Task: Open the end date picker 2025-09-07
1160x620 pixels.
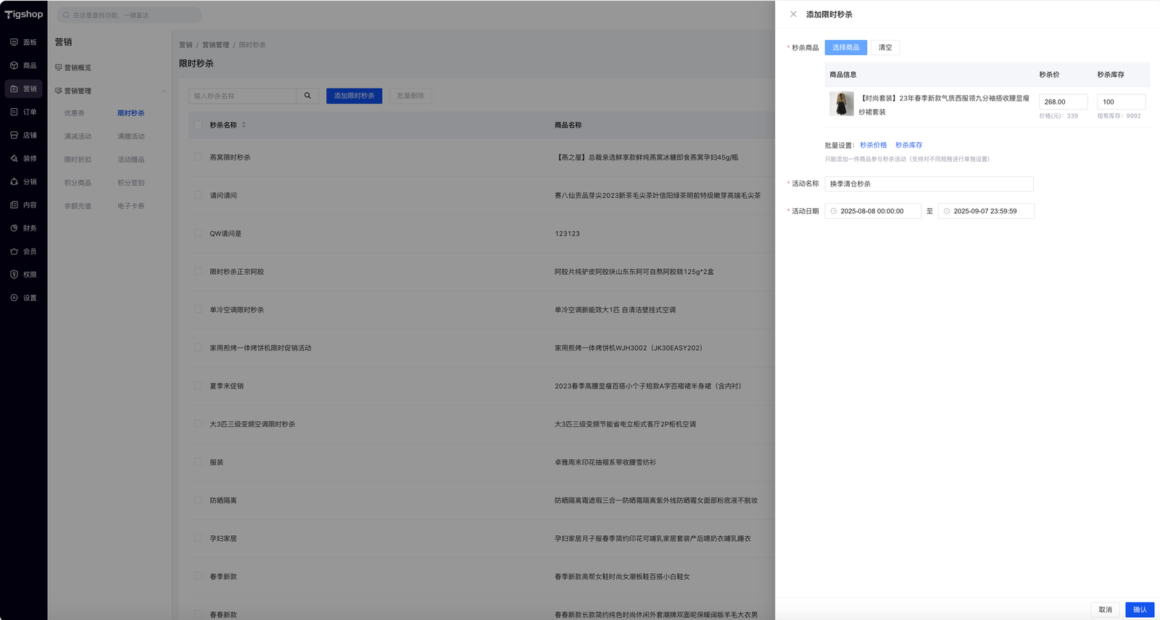Action: pyautogui.click(x=986, y=211)
